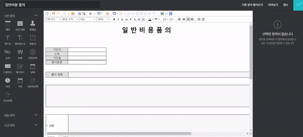Add a 편집기 item
The image size is (303, 137).
(x=33, y=40)
